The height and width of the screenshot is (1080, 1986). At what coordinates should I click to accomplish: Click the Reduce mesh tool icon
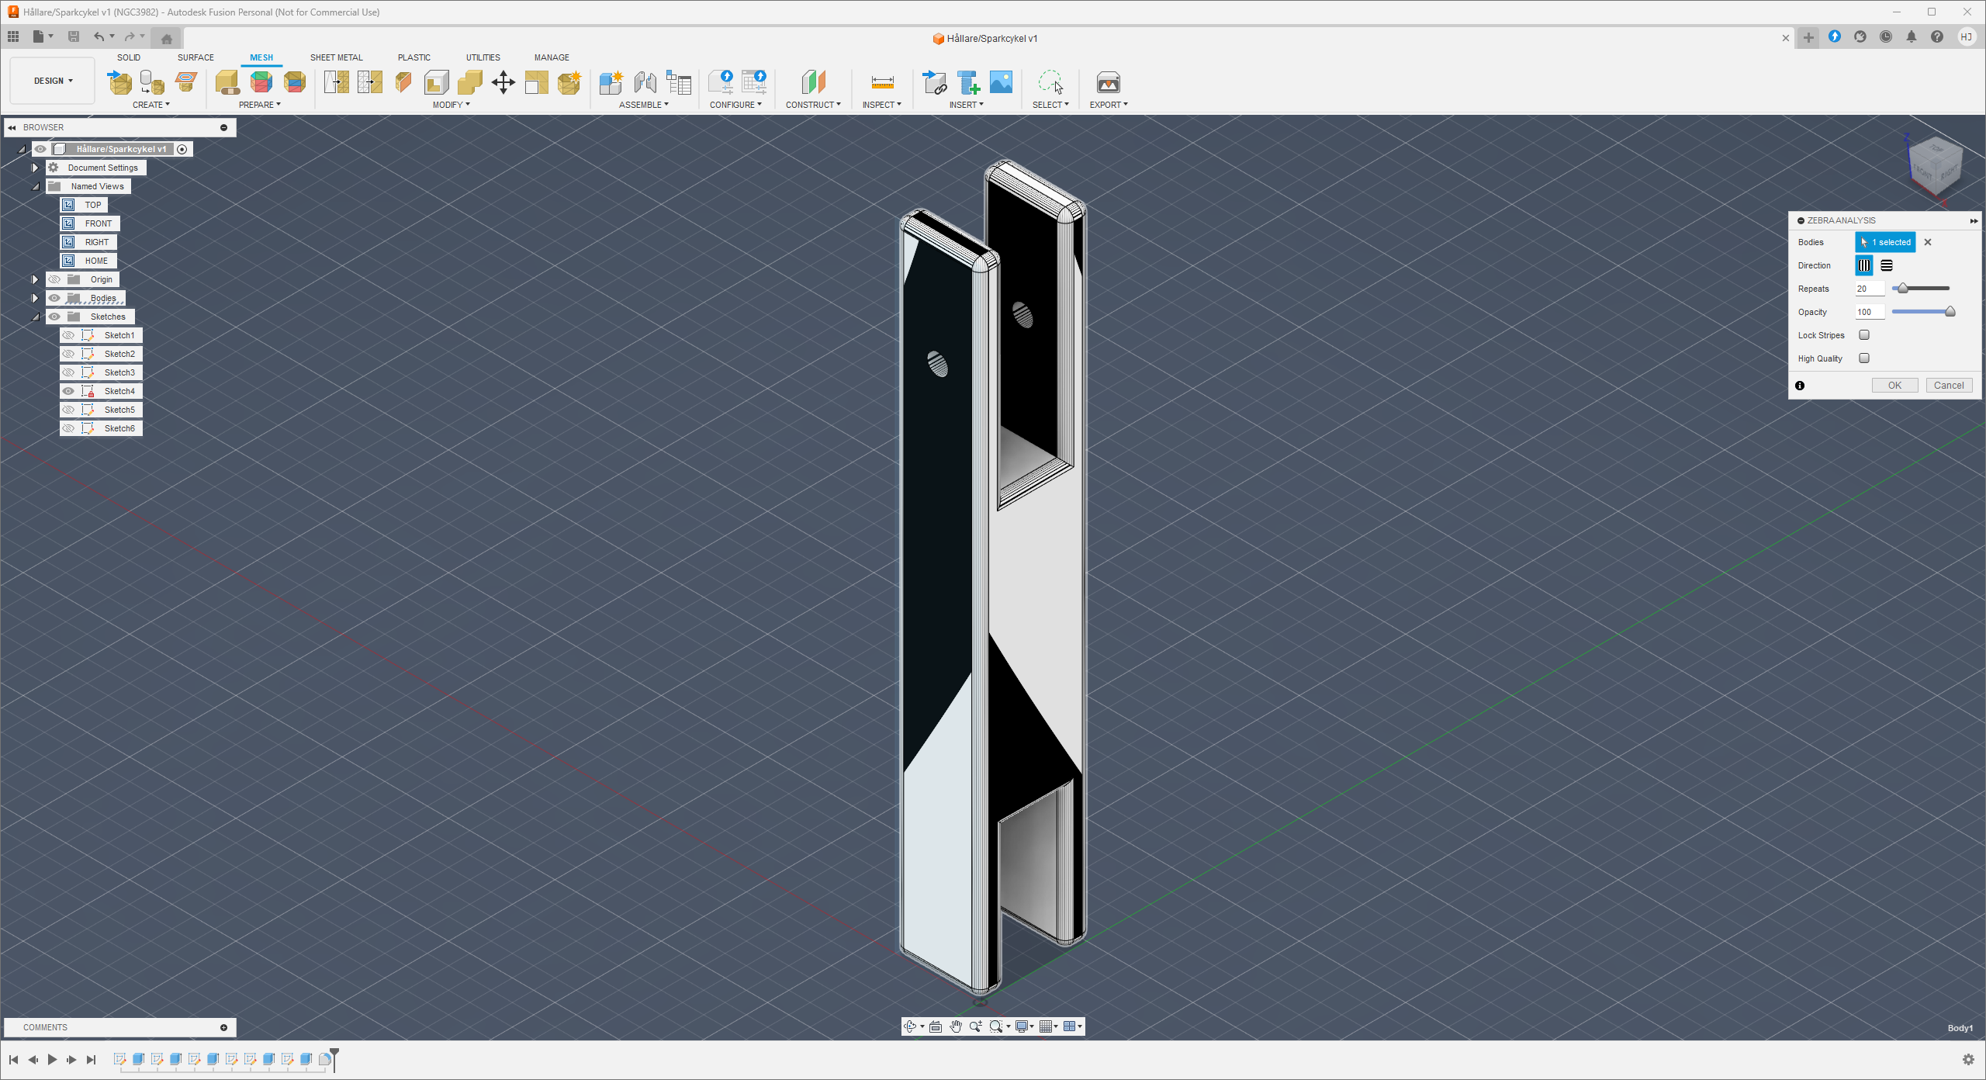click(370, 82)
